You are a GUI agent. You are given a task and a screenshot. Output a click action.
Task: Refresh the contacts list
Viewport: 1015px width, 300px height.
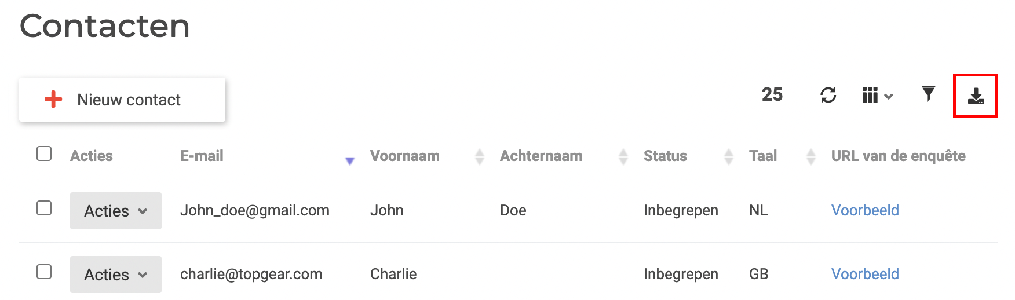click(x=828, y=95)
